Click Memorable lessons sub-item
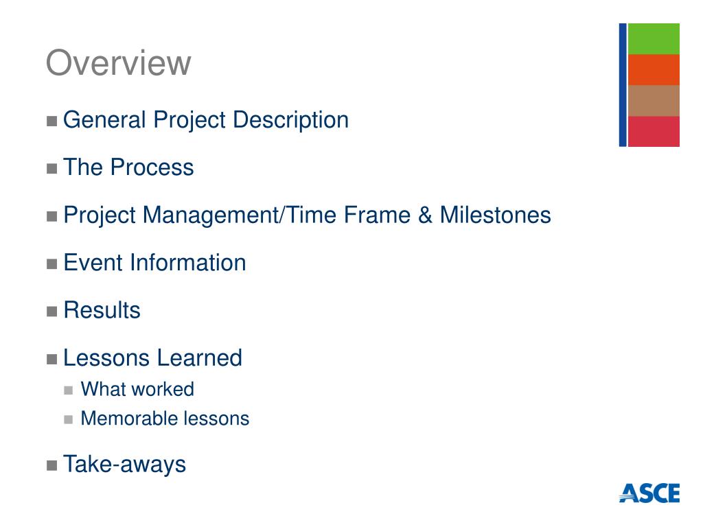 (165, 419)
